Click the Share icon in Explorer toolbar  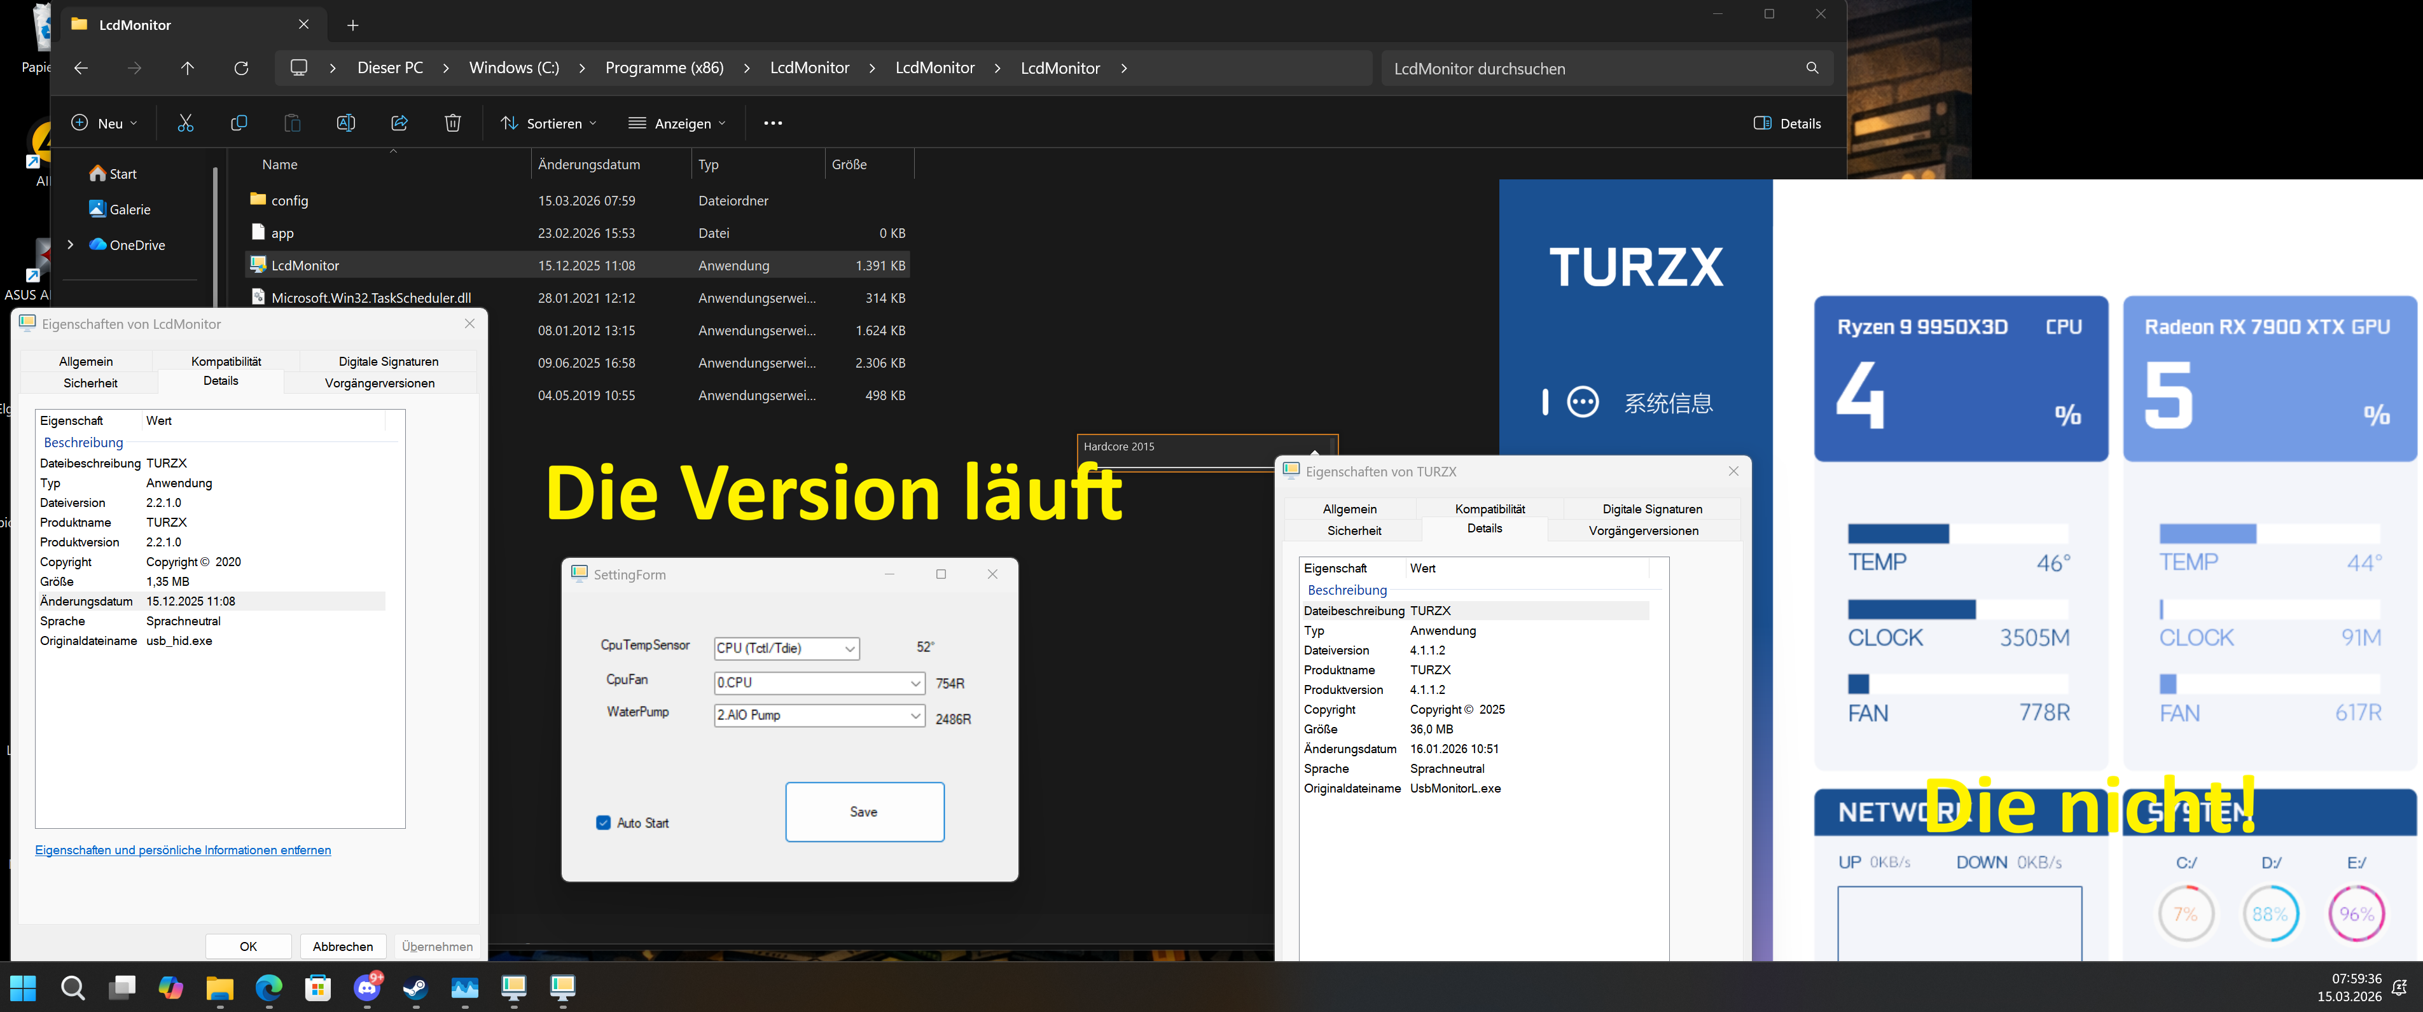(399, 123)
